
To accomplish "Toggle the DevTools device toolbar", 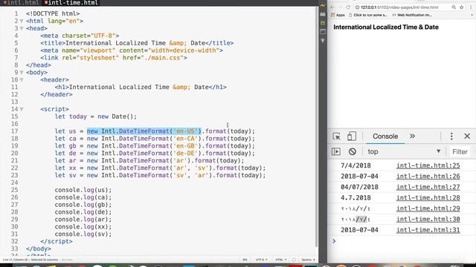I will (x=352, y=136).
